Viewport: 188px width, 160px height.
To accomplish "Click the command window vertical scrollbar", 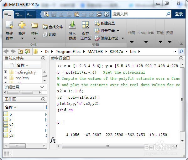I will pyautogui.click(x=182, y=100).
